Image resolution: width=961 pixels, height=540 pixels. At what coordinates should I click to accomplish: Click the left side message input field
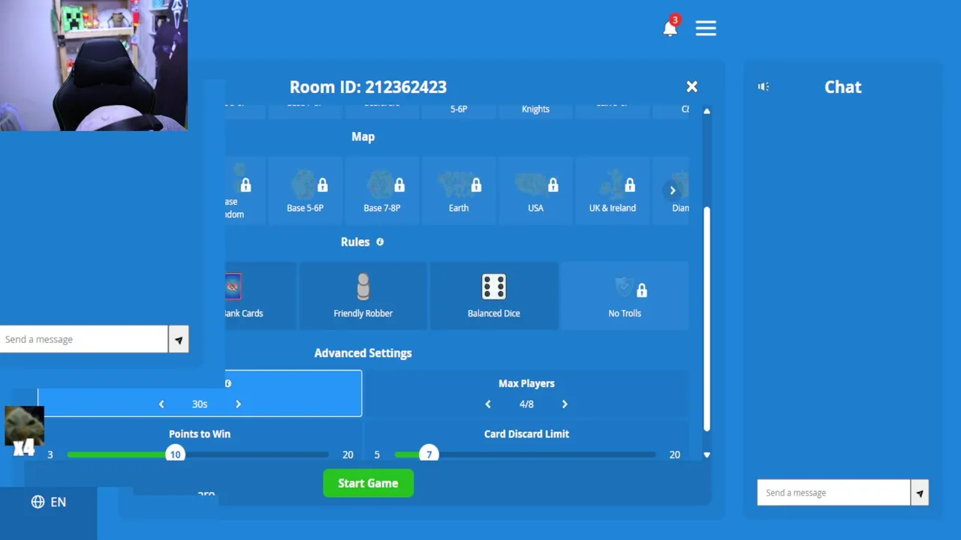pyautogui.click(x=83, y=339)
